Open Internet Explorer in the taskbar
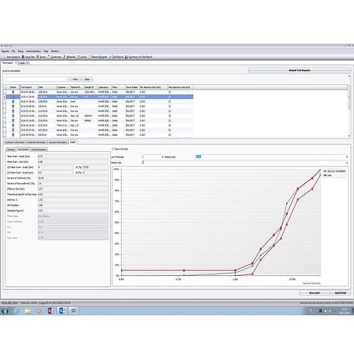This screenshot has height=354, width=354. pyautogui.click(x=16, y=311)
